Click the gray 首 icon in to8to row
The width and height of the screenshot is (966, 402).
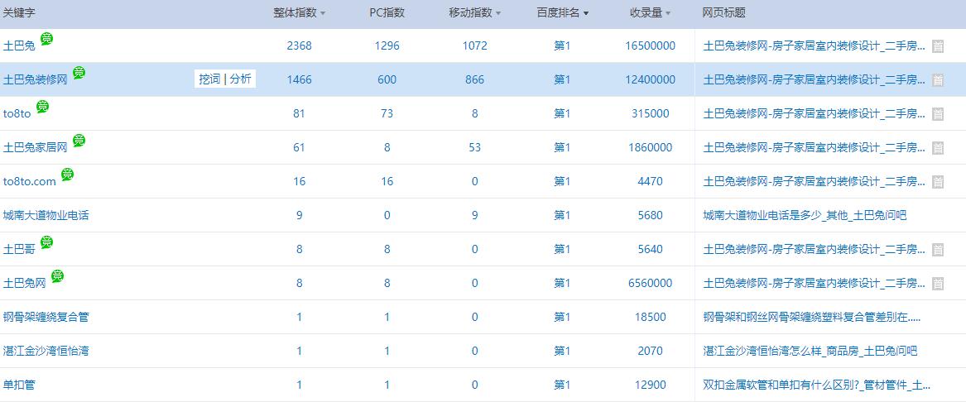[x=938, y=114]
